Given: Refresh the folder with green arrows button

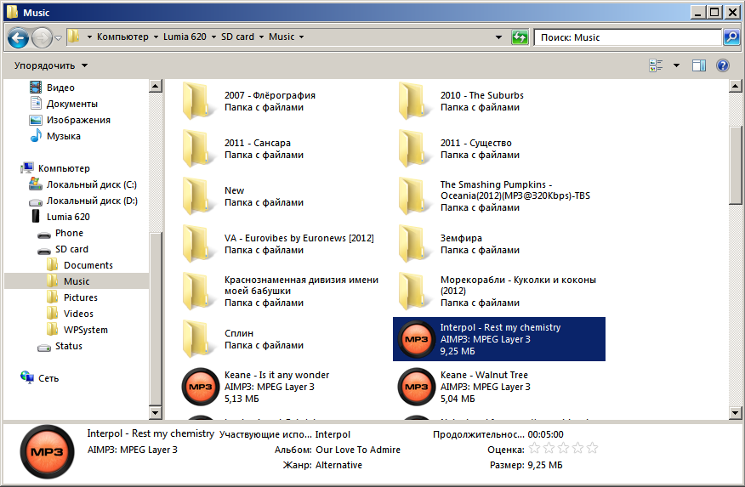Looking at the screenshot, I should (x=520, y=37).
